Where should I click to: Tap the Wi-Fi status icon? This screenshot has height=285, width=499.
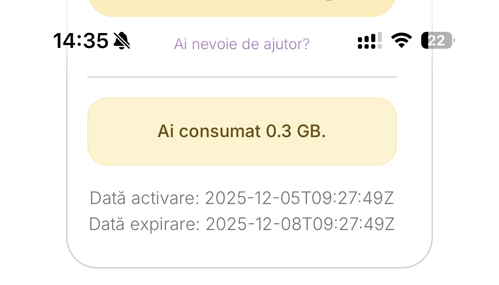401,40
